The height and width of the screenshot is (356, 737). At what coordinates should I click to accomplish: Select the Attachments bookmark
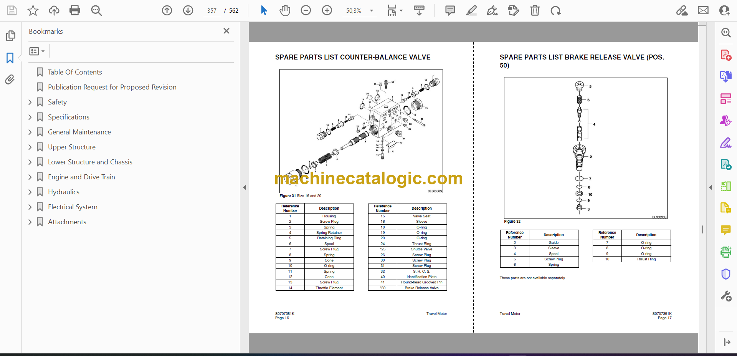(67, 222)
